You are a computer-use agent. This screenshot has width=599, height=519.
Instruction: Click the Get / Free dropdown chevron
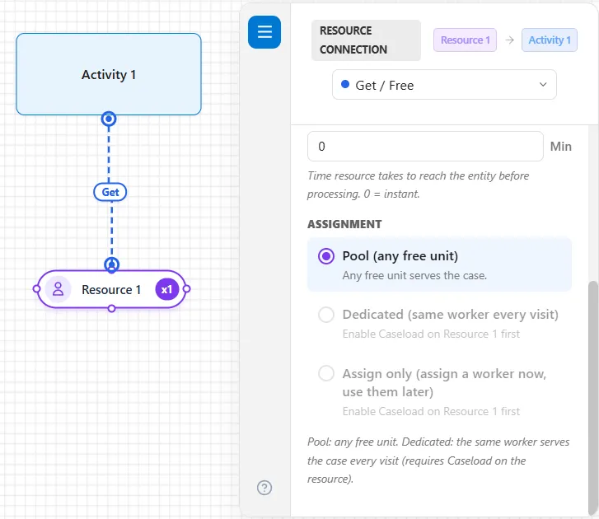pos(543,84)
